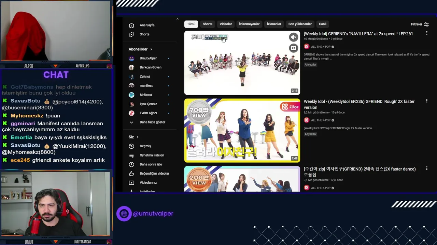The image size is (437, 245).
Task: Open Beğendiğim videolar thumbs-up icon
Action: [131, 174]
